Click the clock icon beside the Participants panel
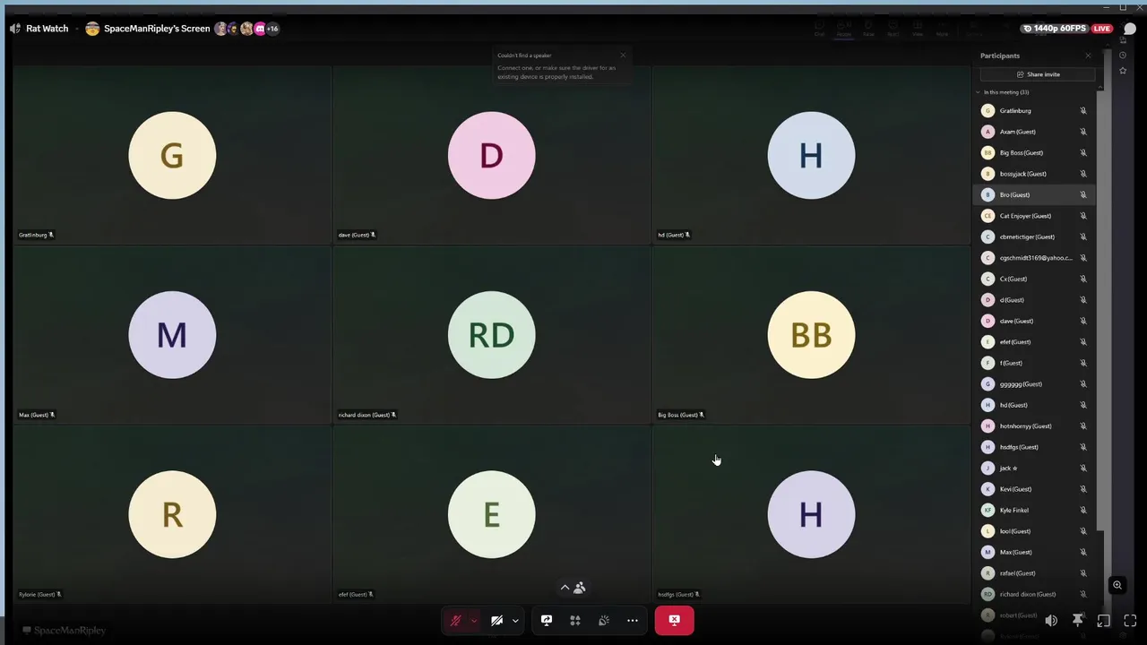Image resolution: width=1147 pixels, height=645 pixels. pyautogui.click(x=1123, y=56)
